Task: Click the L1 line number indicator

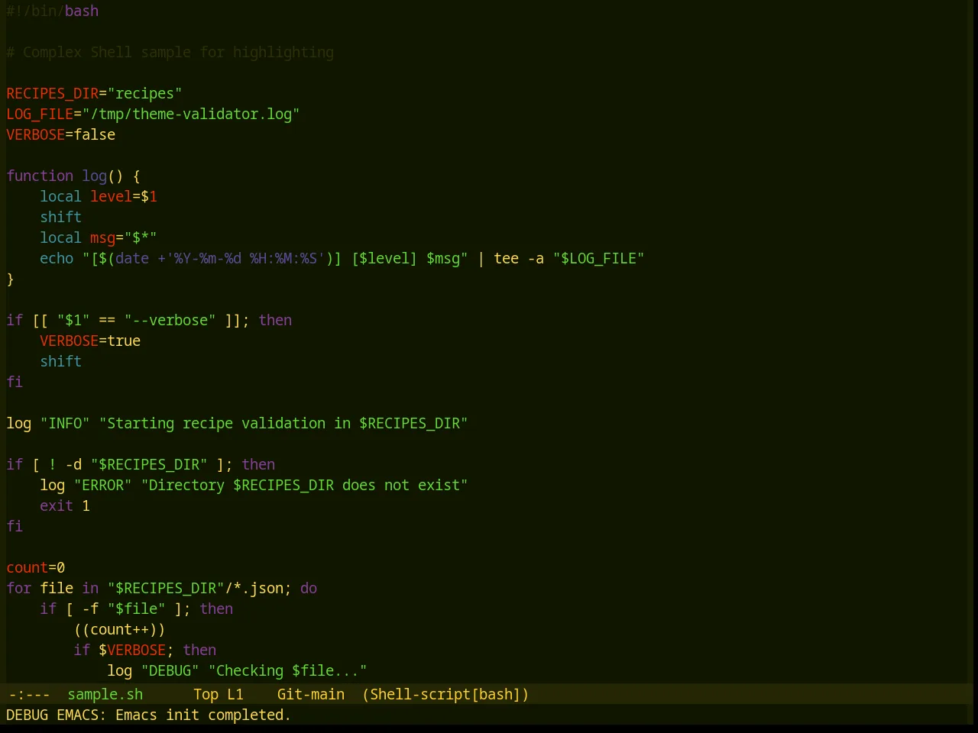Action: 235,694
